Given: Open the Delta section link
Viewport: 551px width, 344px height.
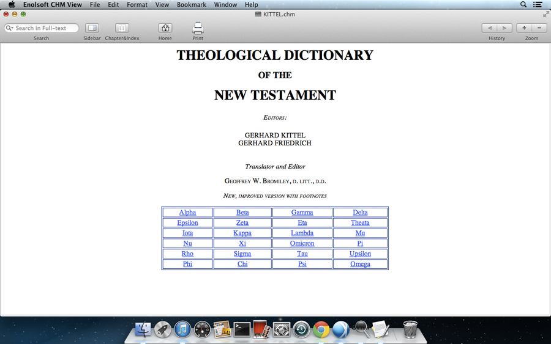Looking at the screenshot, I should tap(360, 213).
